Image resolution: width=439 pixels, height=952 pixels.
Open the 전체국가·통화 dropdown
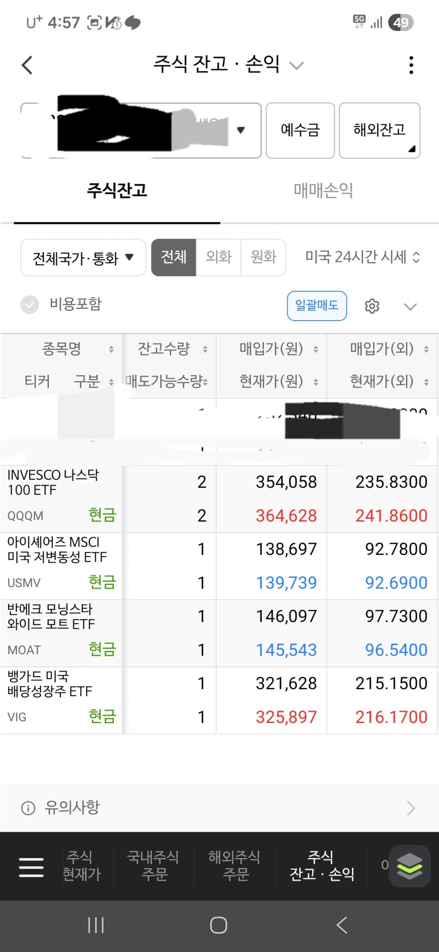[83, 257]
